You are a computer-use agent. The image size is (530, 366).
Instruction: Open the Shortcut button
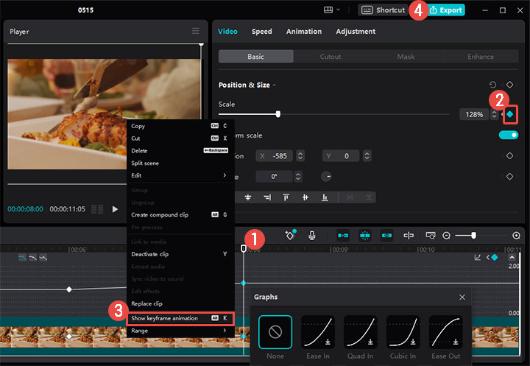383,10
